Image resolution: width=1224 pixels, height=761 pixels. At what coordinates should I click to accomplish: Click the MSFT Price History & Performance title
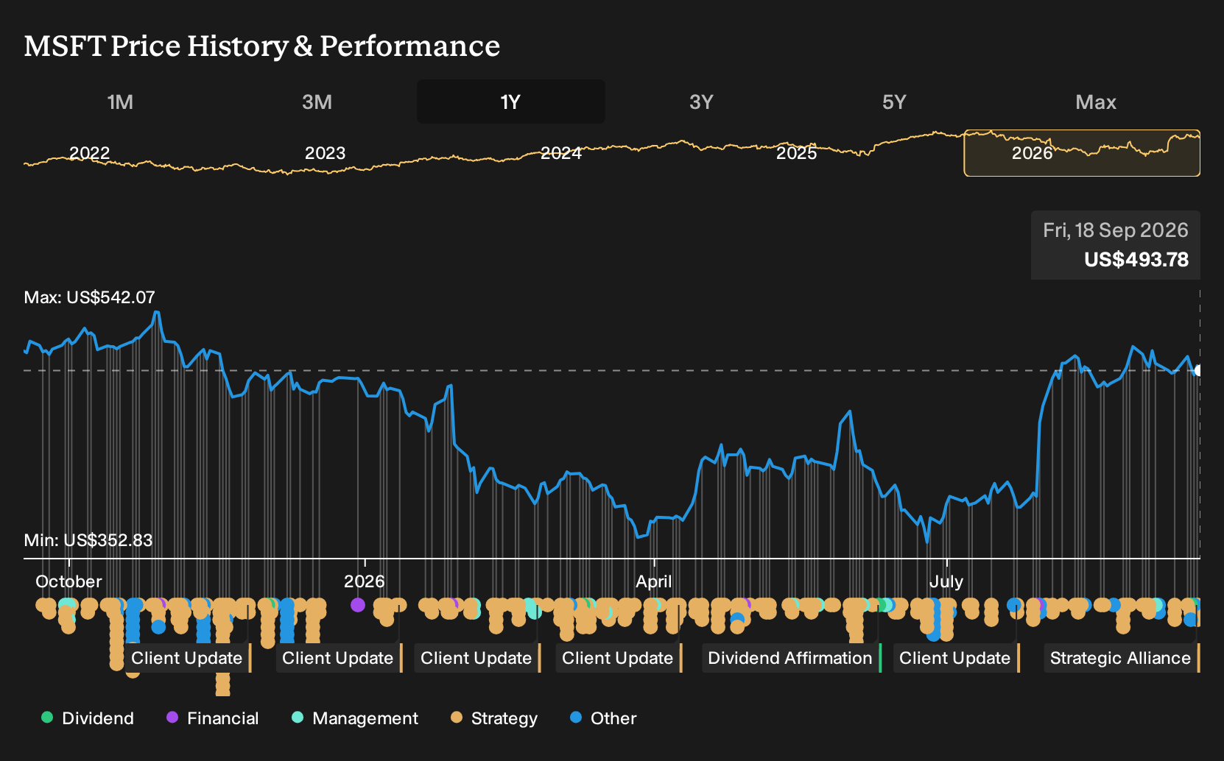[x=262, y=46]
